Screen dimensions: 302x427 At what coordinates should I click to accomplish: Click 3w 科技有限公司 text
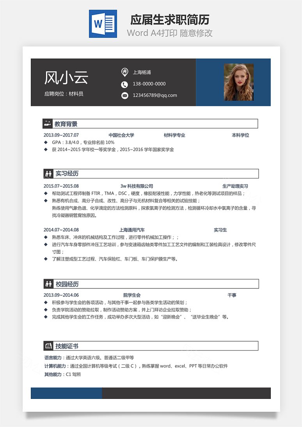click(137, 186)
